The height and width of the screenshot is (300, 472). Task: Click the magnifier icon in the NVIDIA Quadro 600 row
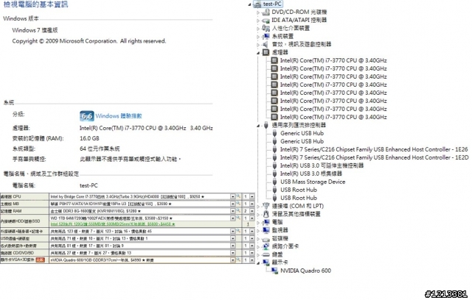click(238, 260)
